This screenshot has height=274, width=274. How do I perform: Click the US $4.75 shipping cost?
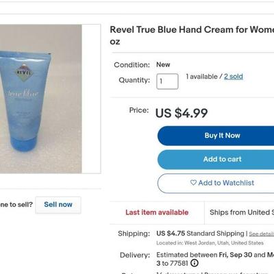[171, 234]
